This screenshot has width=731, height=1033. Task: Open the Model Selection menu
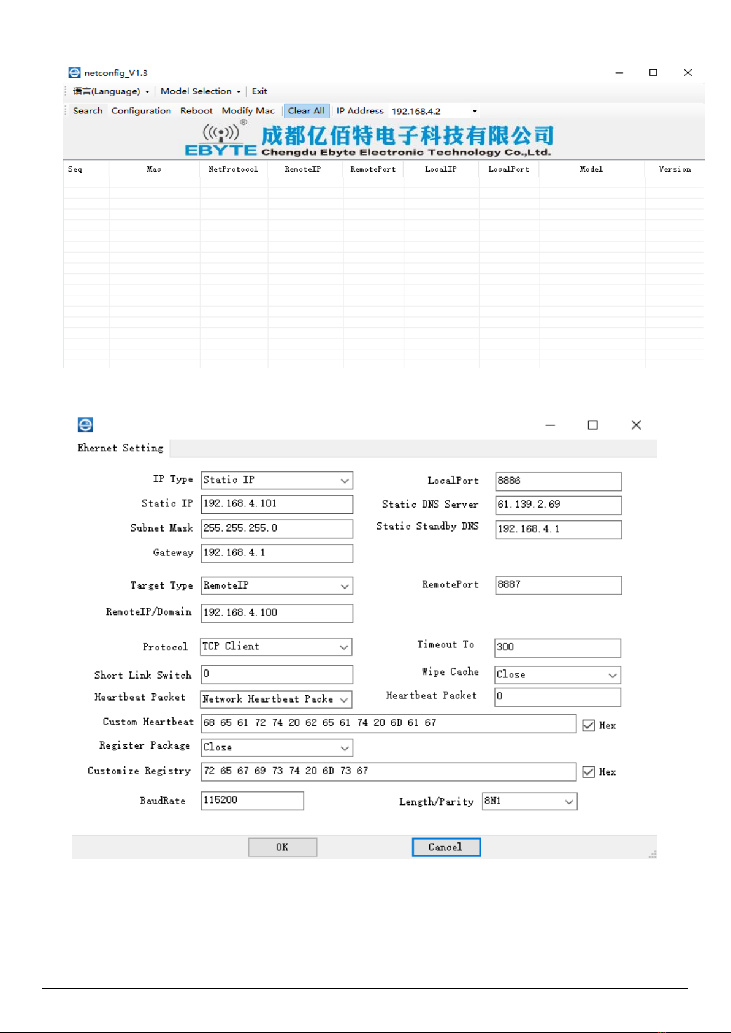pyautogui.click(x=200, y=91)
